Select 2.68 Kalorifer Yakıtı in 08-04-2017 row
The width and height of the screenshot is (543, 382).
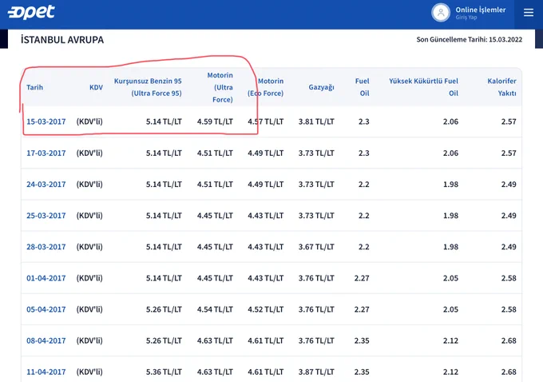click(509, 340)
